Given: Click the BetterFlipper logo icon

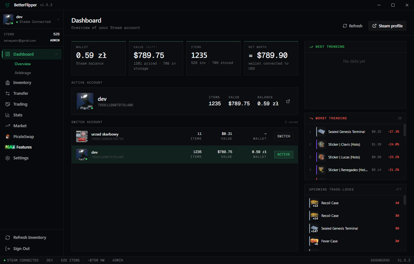Looking at the screenshot, I should coord(7,5).
